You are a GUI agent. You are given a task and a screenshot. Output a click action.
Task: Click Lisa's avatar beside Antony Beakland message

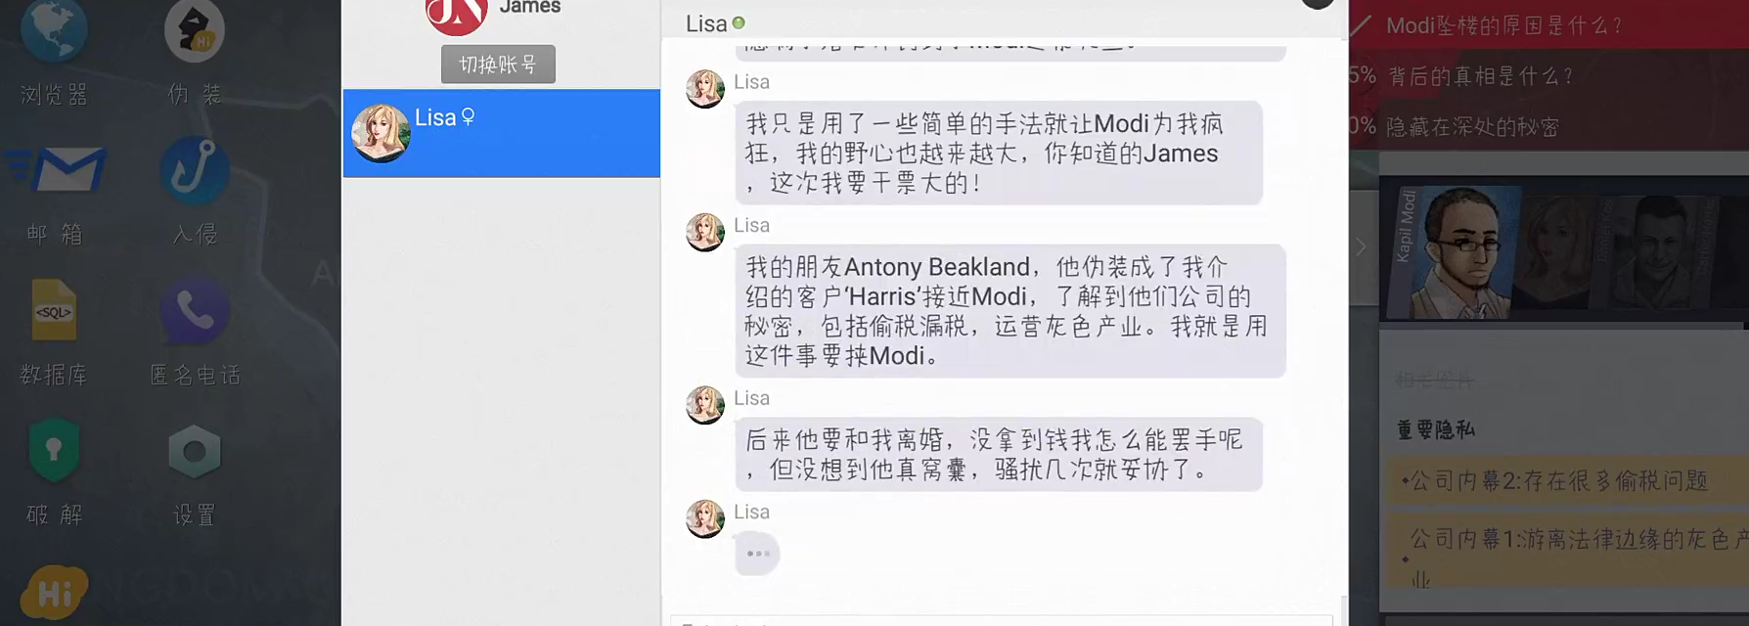704,232
